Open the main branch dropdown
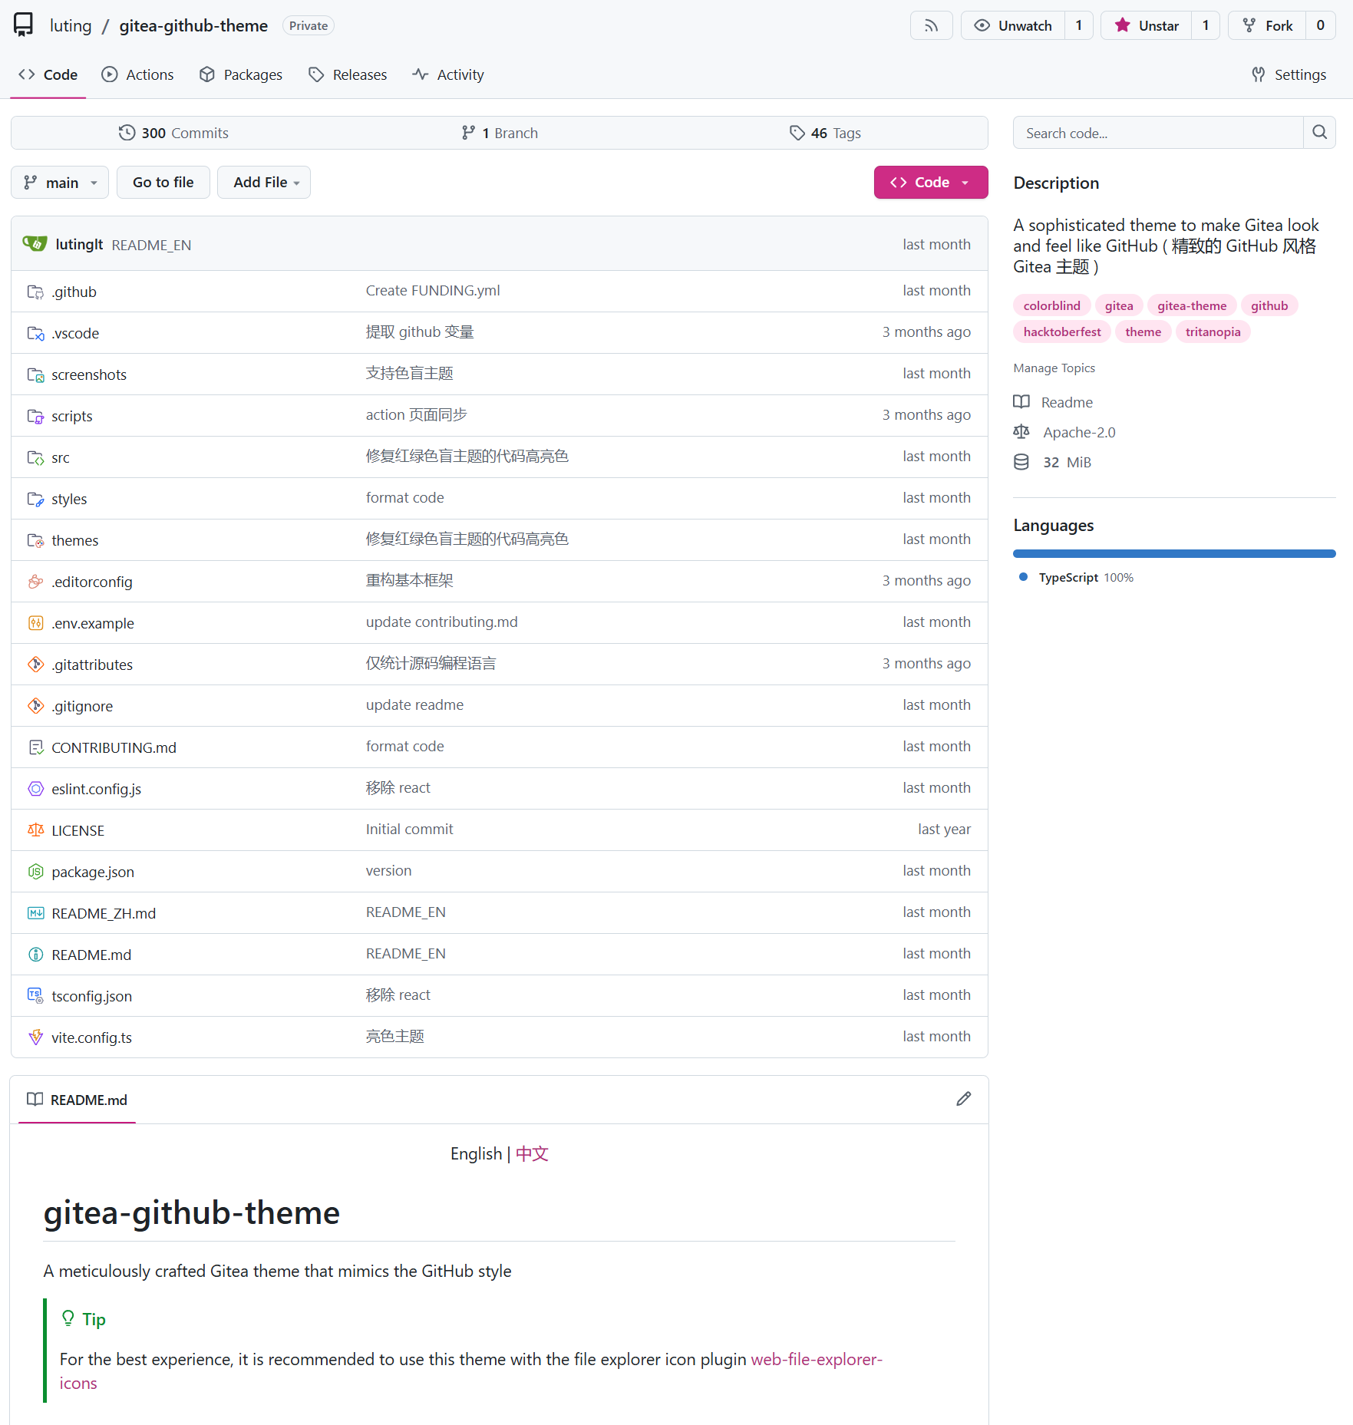Image resolution: width=1353 pixels, height=1425 pixels. (x=60, y=183)
